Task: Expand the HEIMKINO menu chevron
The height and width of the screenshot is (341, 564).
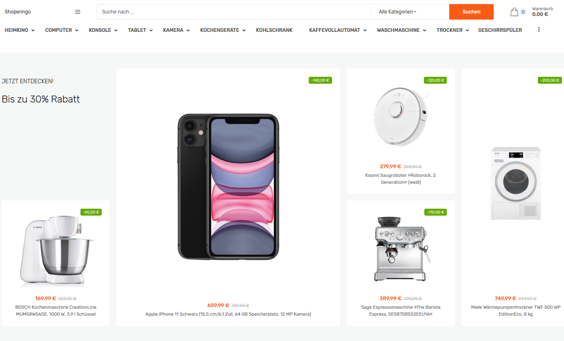Action: click(33, 30)
